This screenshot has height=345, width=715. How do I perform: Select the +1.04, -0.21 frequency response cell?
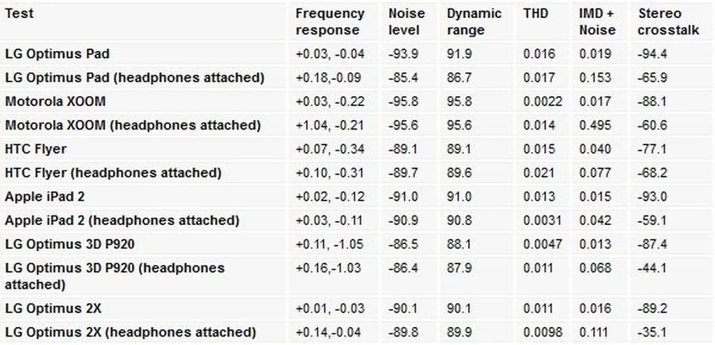[330, 125]
